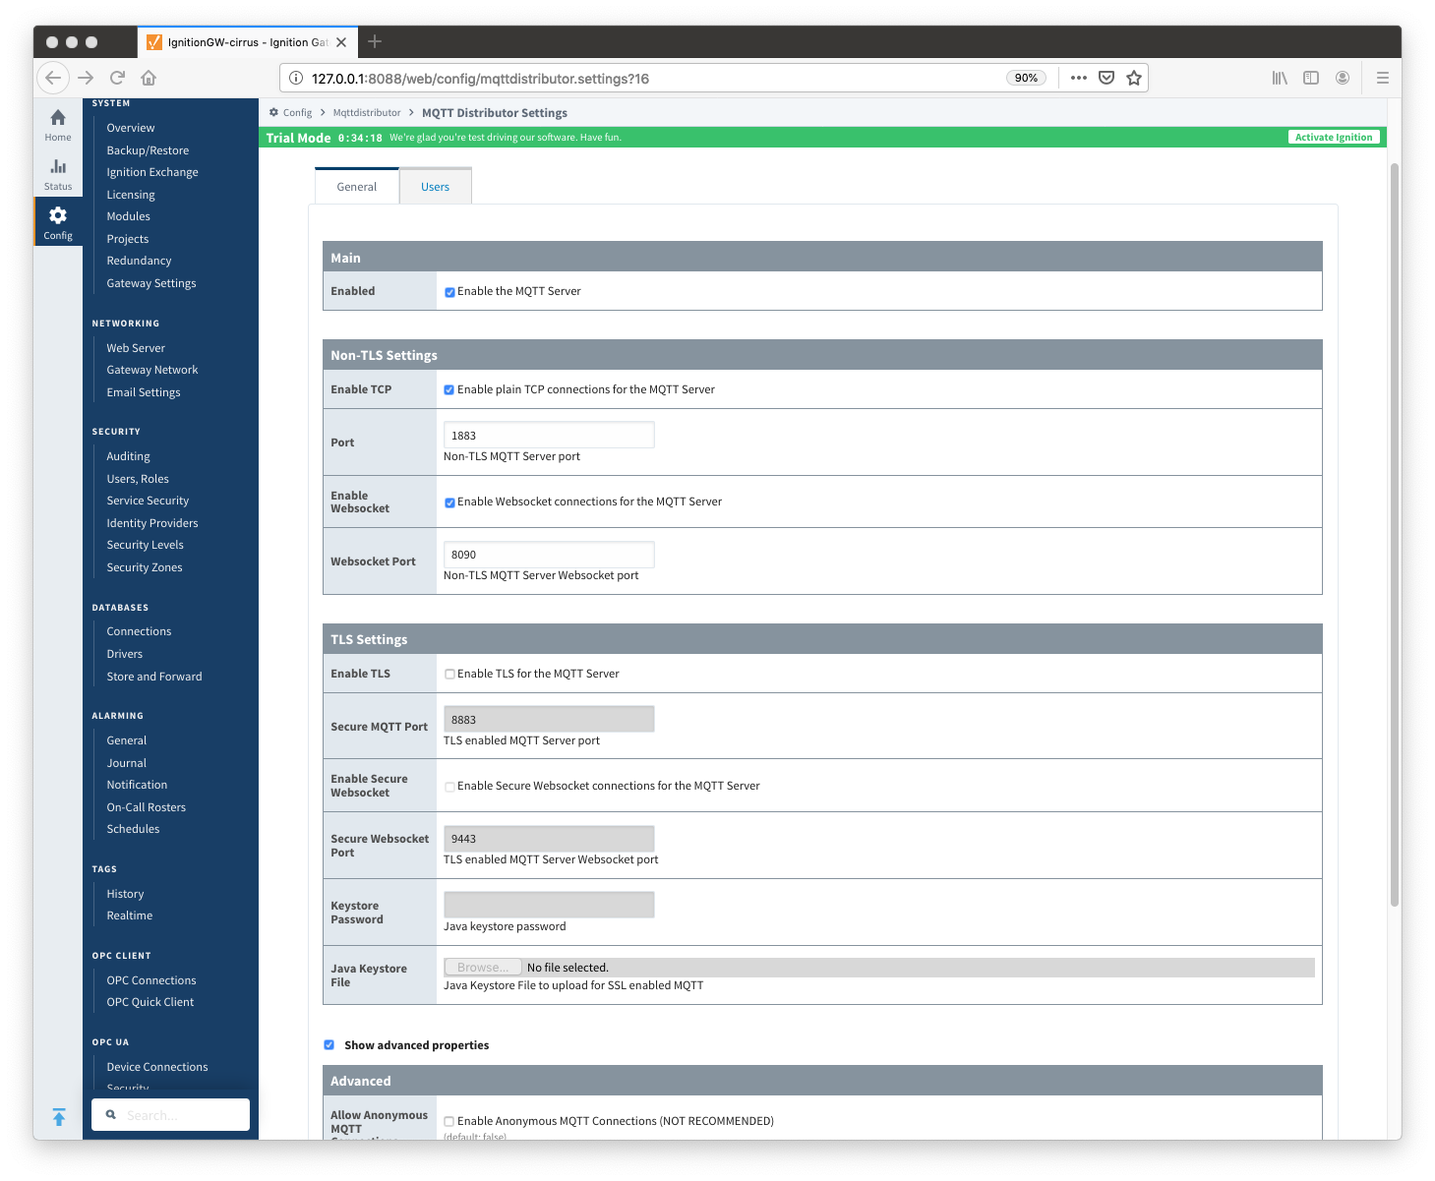Open the Config gear icon
The width and height of the screenshot is (1435, 1181).
pyautogui.click(x=58, y=215)
